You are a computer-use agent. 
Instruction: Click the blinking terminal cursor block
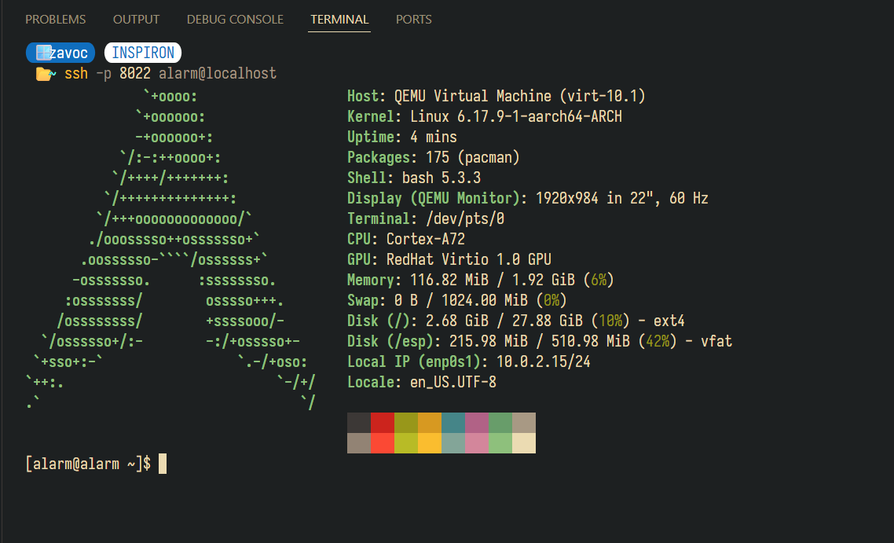163,464
